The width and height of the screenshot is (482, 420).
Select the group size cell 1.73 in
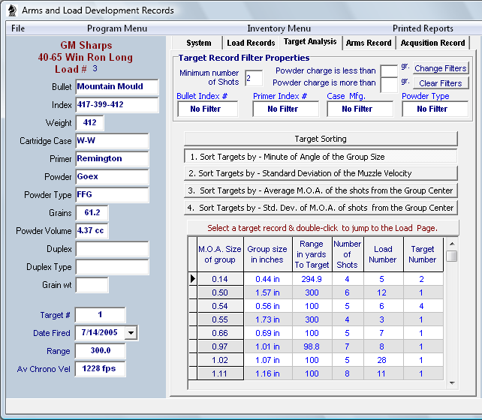coord(268,319)
